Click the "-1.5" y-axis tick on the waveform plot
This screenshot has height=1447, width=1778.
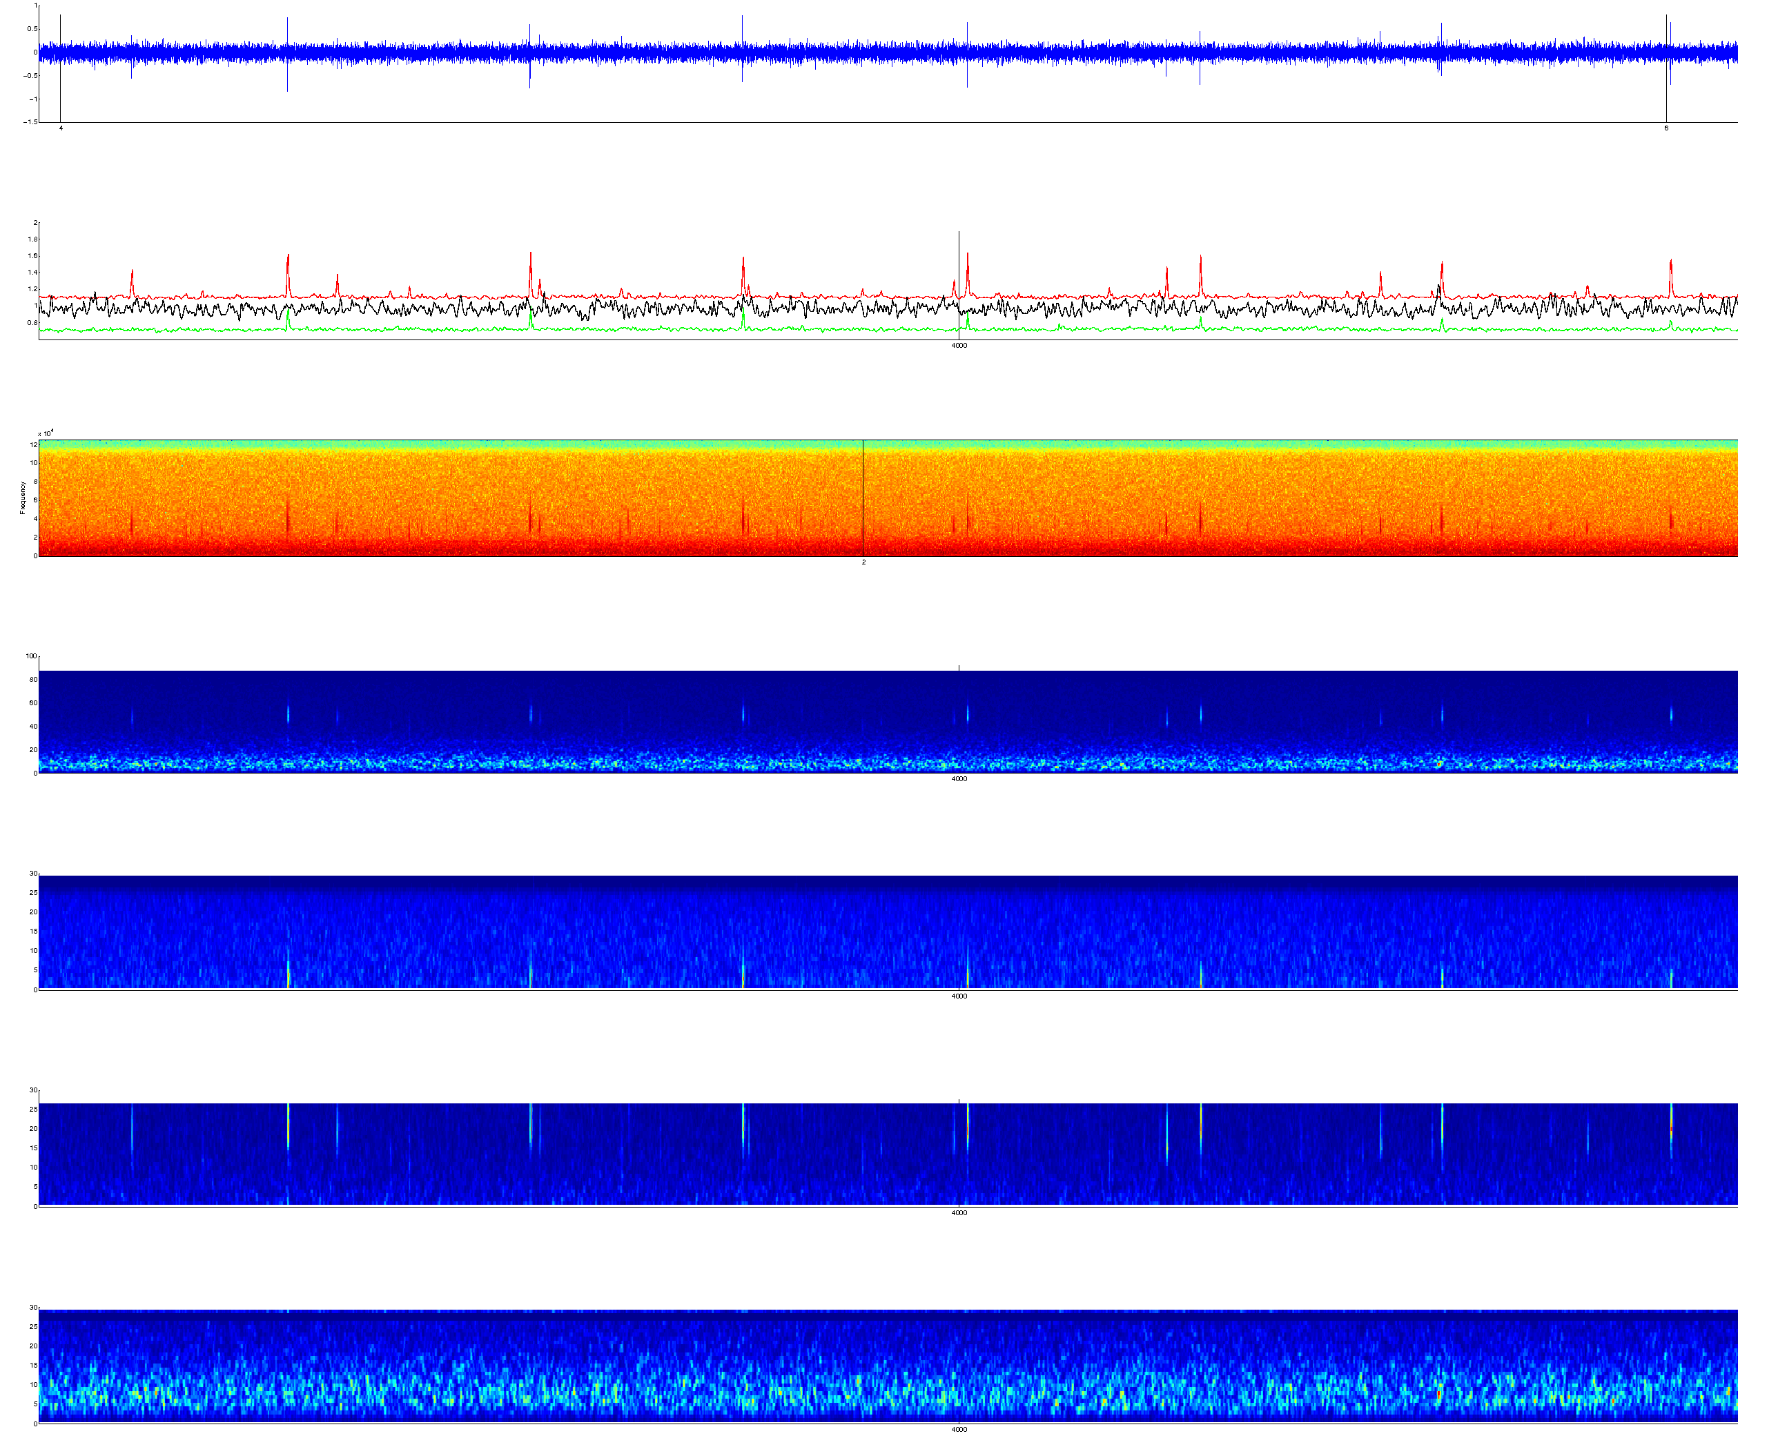(x=30, y=121)
